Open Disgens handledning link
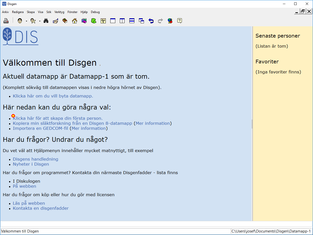Screen dimensions: 313x235 tap(35, 159)
